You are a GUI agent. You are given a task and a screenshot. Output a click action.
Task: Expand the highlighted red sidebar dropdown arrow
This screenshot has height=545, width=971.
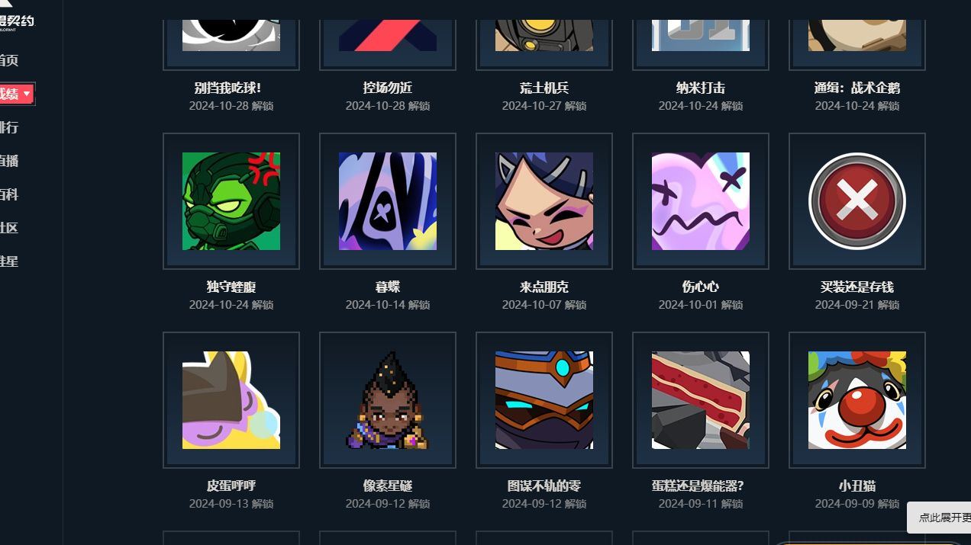click(27, 94)
